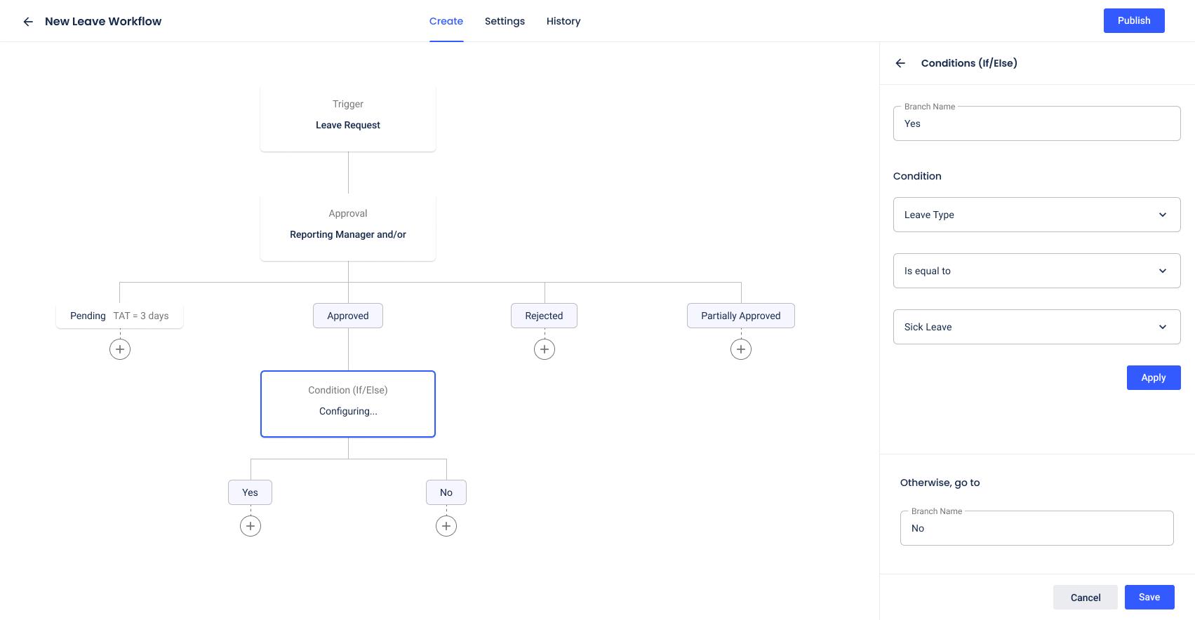Apply the configured condition
This screenshot has height=620, width=1195.
pyautogui.click(x=1153, y=377)
